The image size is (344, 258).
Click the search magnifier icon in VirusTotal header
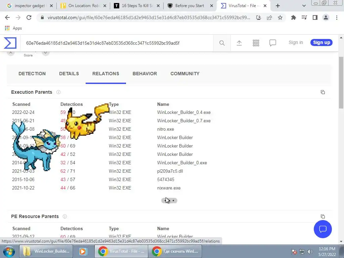(x=222, y=43)
